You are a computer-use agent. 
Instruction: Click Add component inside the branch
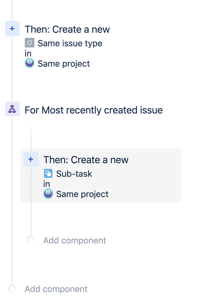click(74, 240)
